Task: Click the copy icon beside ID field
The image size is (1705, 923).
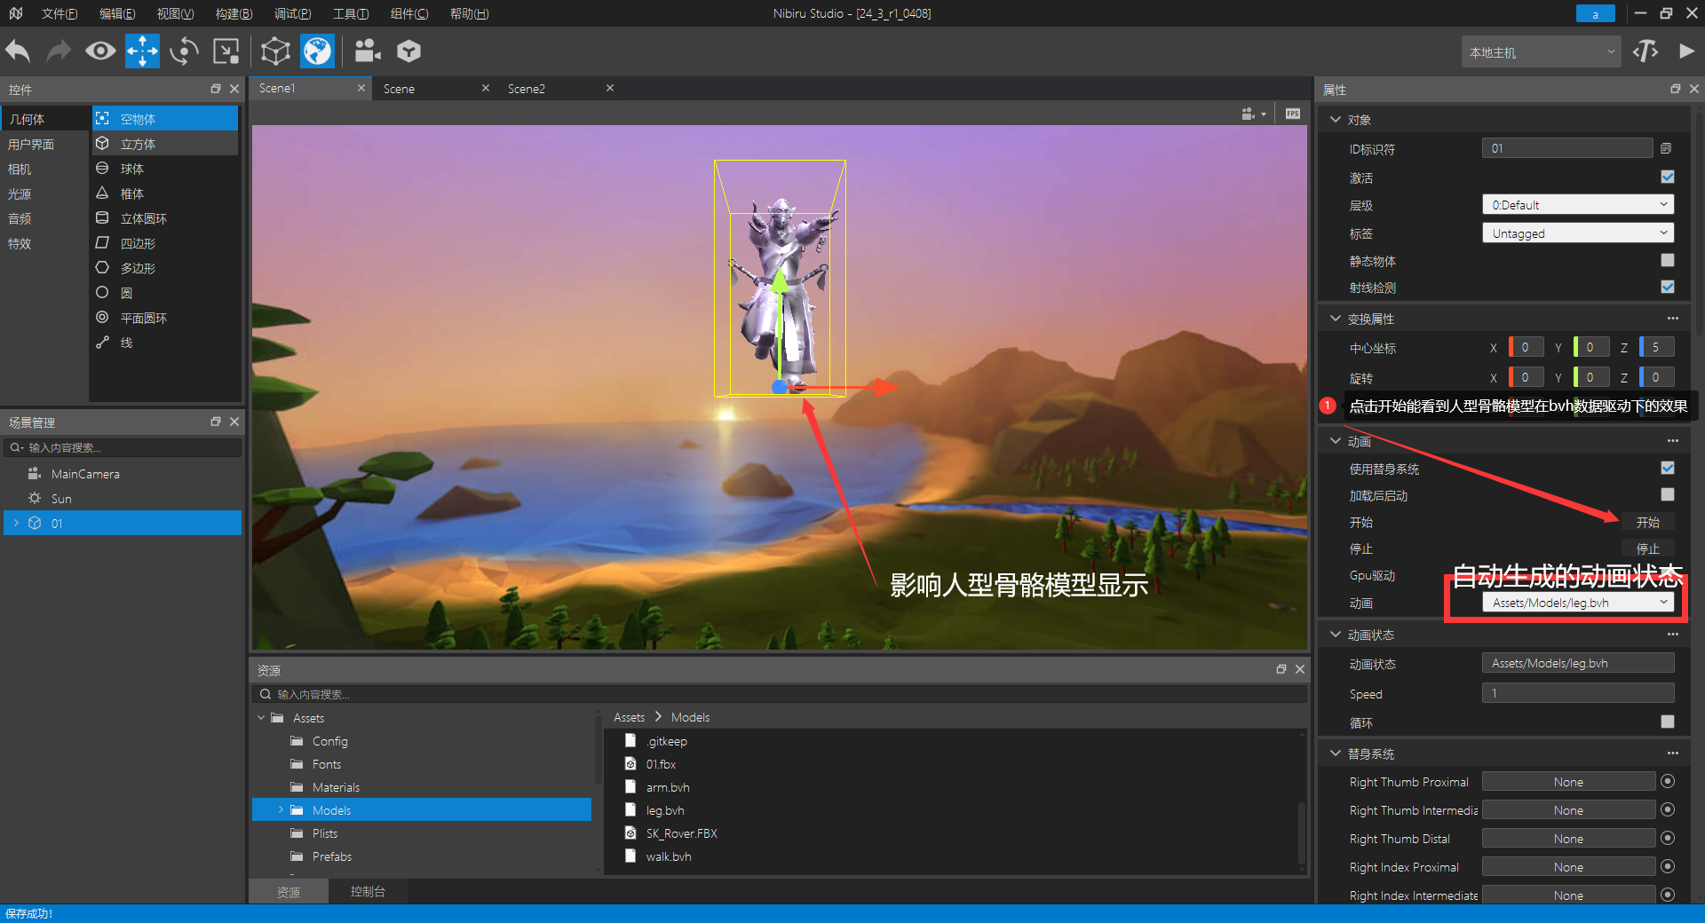Action: [1666, 149]
